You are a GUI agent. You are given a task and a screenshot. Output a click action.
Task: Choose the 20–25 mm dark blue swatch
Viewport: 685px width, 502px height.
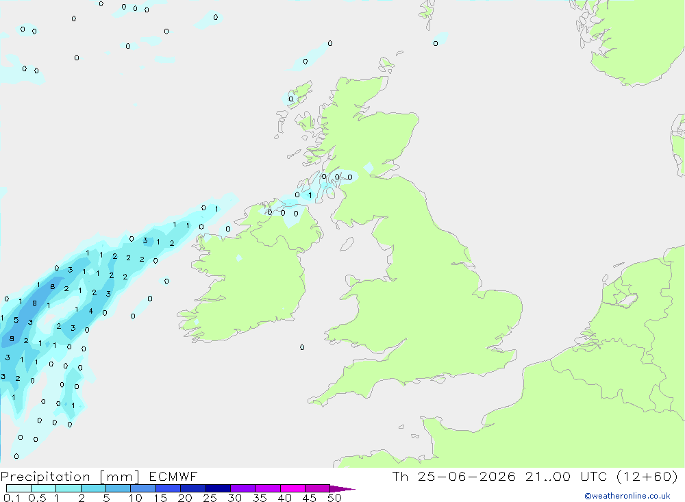click(193, 488)
